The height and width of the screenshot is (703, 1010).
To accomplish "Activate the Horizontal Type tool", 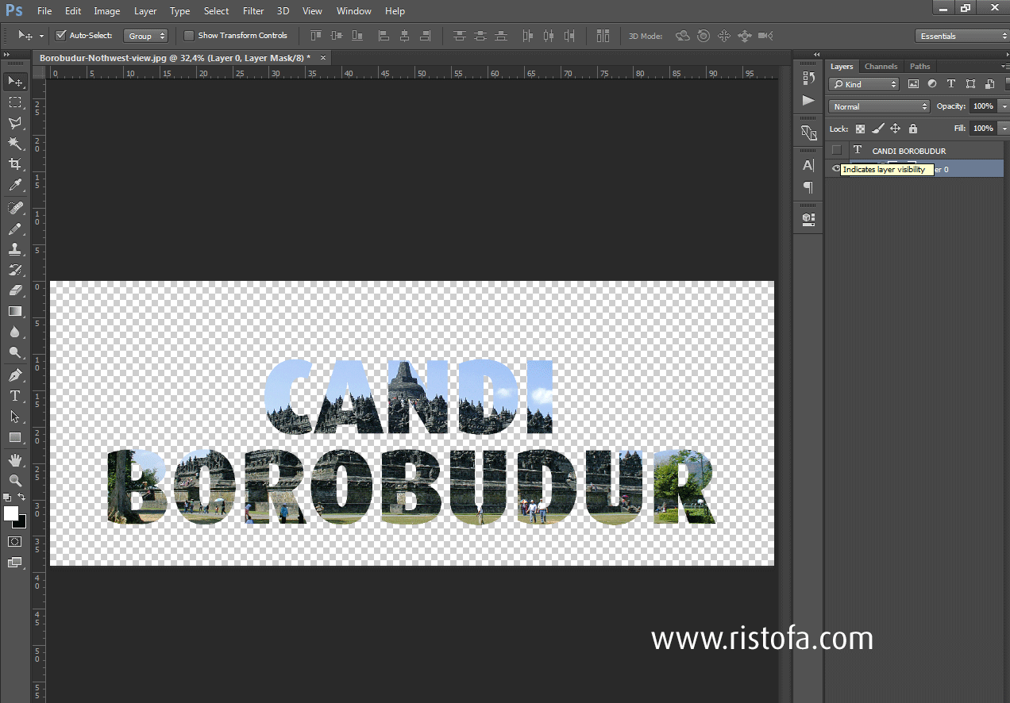I will pos(16,396).
